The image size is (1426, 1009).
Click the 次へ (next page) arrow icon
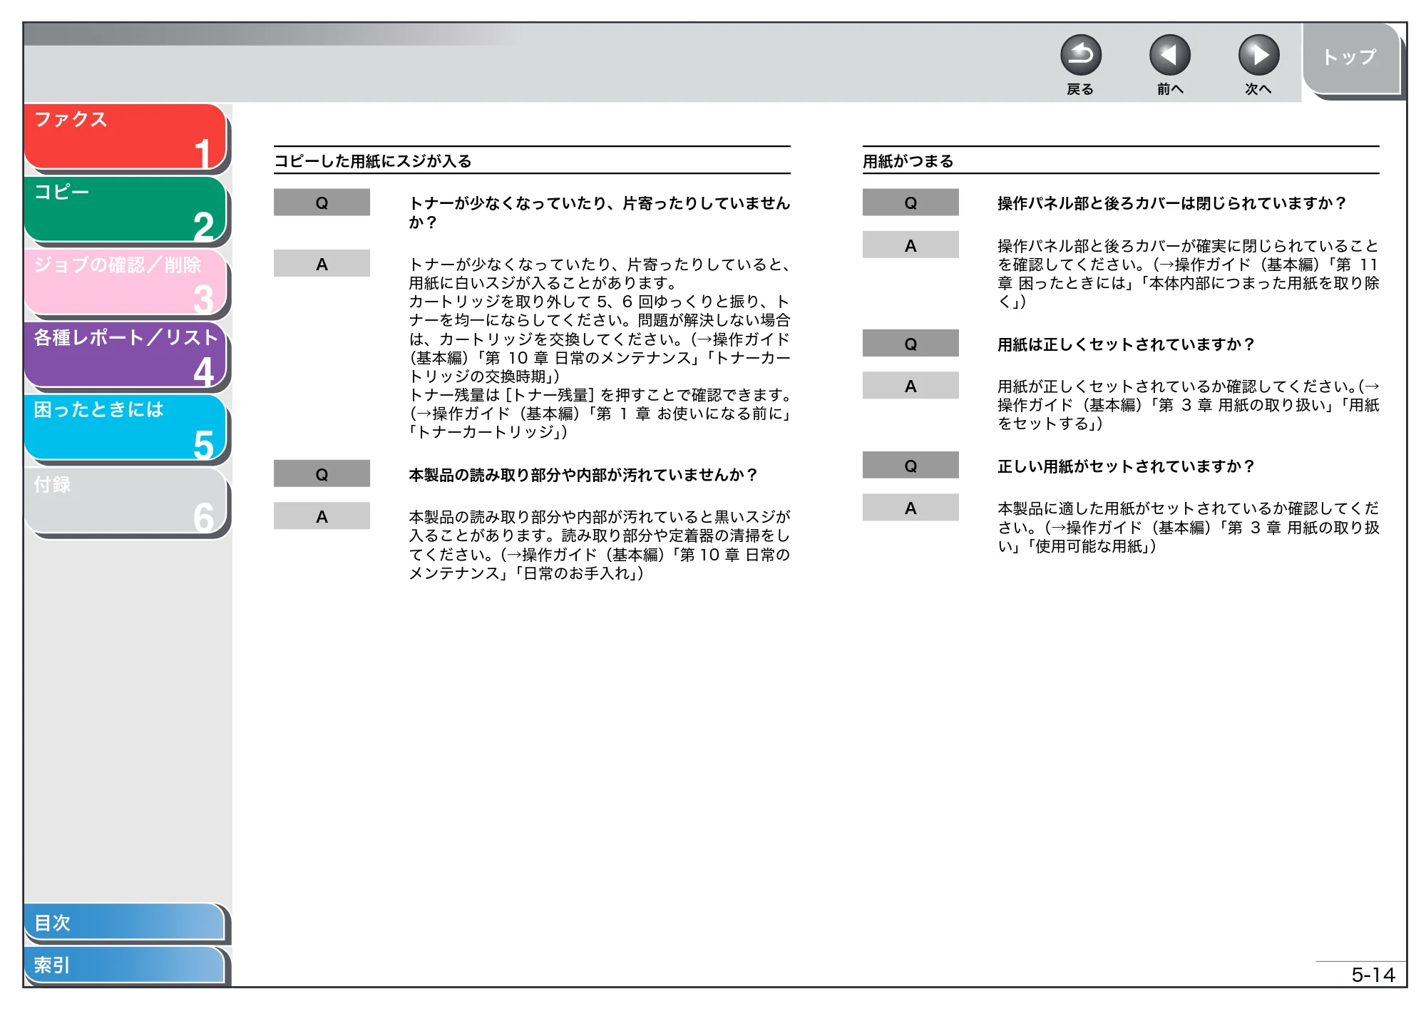(x=1258, y=55)
